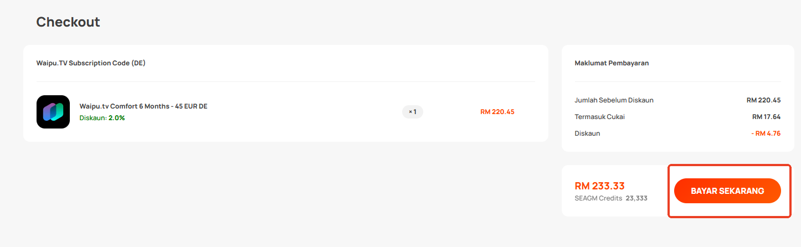801x247 pixels.
Task: Click the Maklumat Pembayaran heading
Action: point(612,63)
